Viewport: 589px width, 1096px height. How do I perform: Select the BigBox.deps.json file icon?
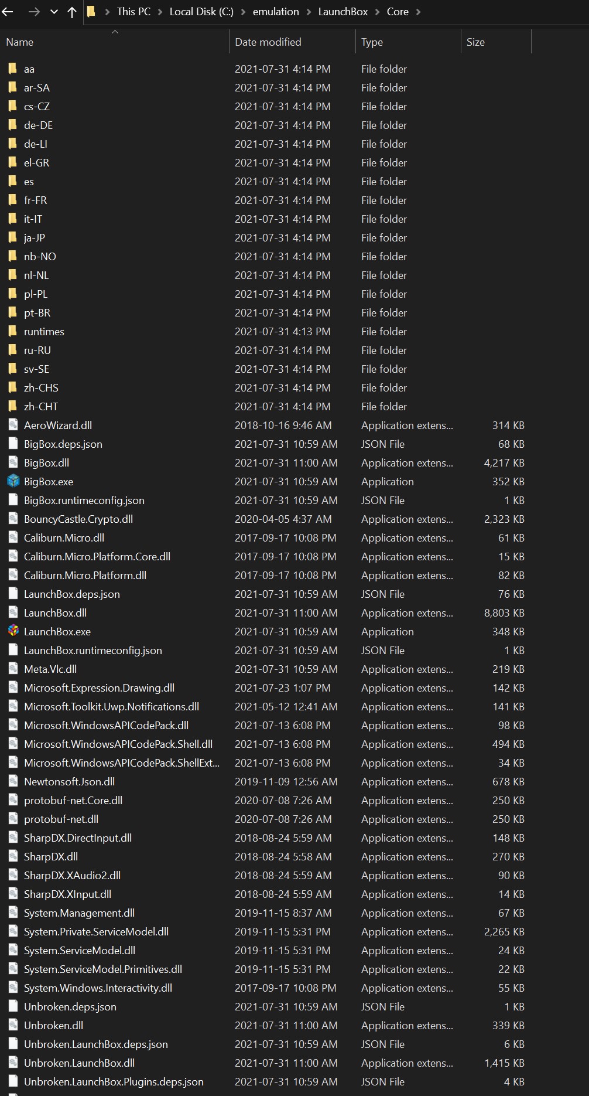pyautogui.click(x=13, y=444)
